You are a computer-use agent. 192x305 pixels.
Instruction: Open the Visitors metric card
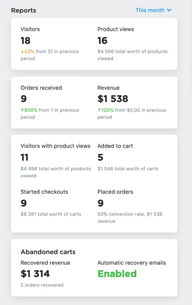(x=30, y=29)
